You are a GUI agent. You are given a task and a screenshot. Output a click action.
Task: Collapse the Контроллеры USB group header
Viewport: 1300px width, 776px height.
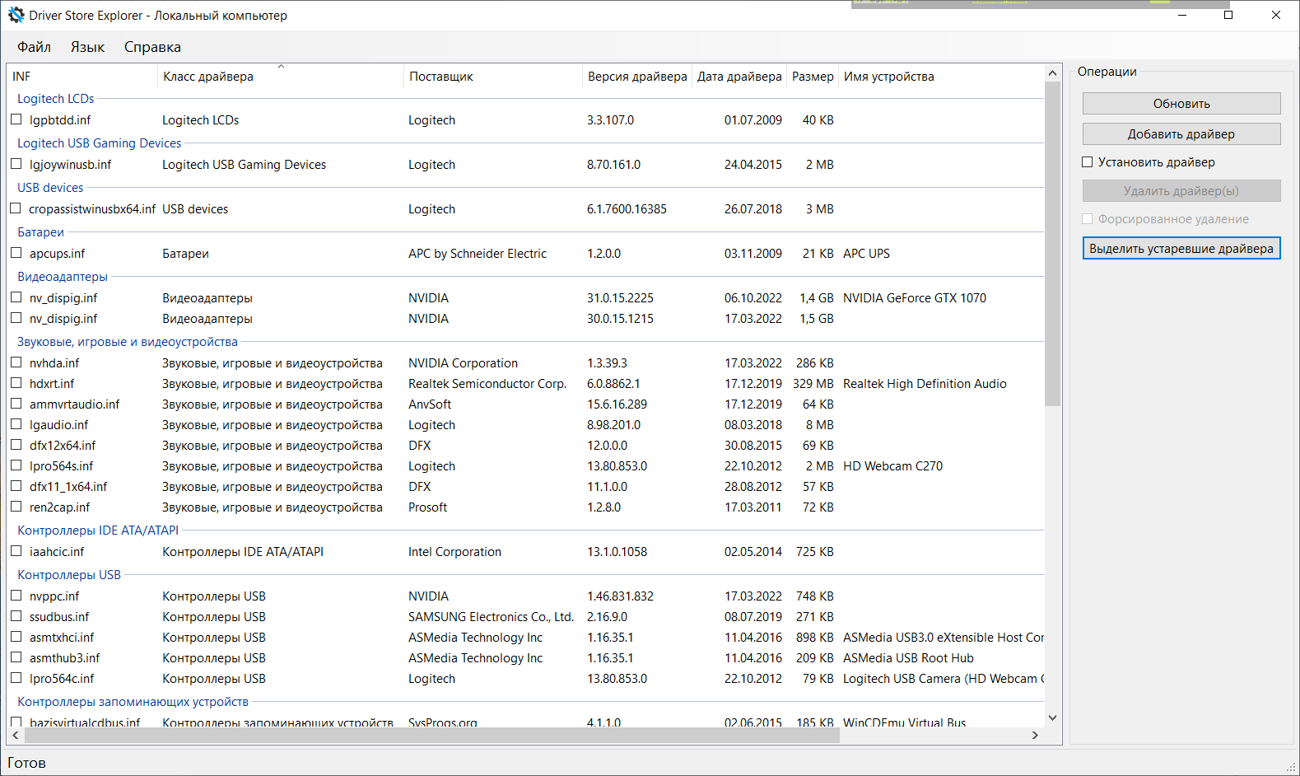[x=69, y=575]
